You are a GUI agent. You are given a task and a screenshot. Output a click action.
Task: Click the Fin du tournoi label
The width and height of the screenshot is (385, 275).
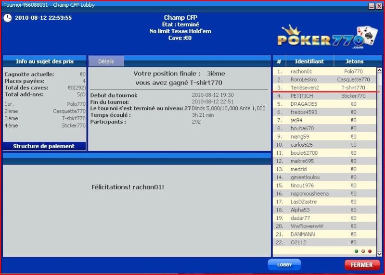click(110, 102)
